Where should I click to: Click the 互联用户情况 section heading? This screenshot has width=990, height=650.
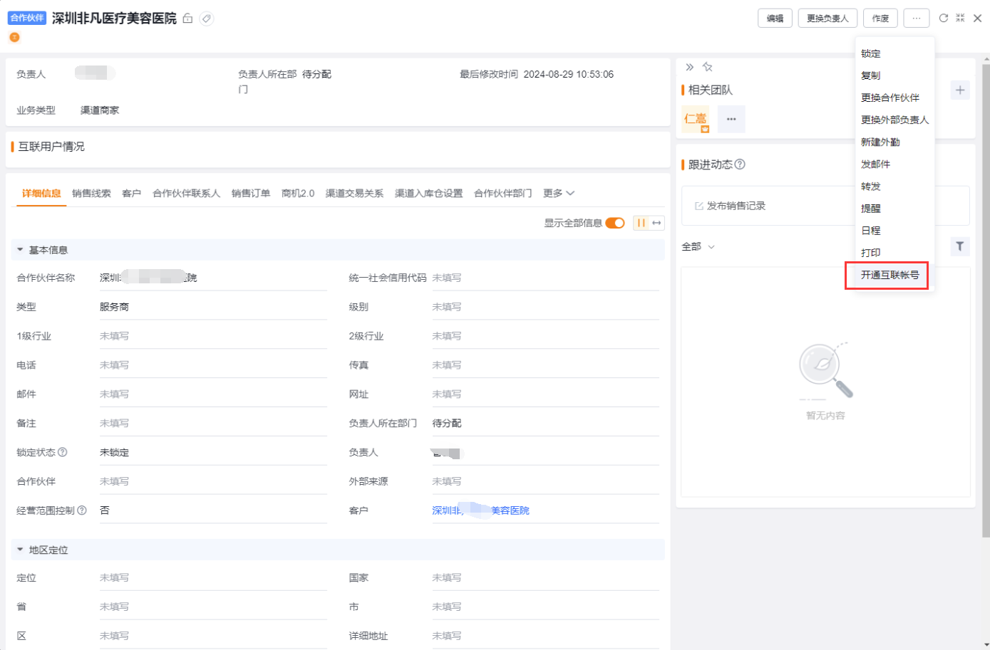coord(51,147)
